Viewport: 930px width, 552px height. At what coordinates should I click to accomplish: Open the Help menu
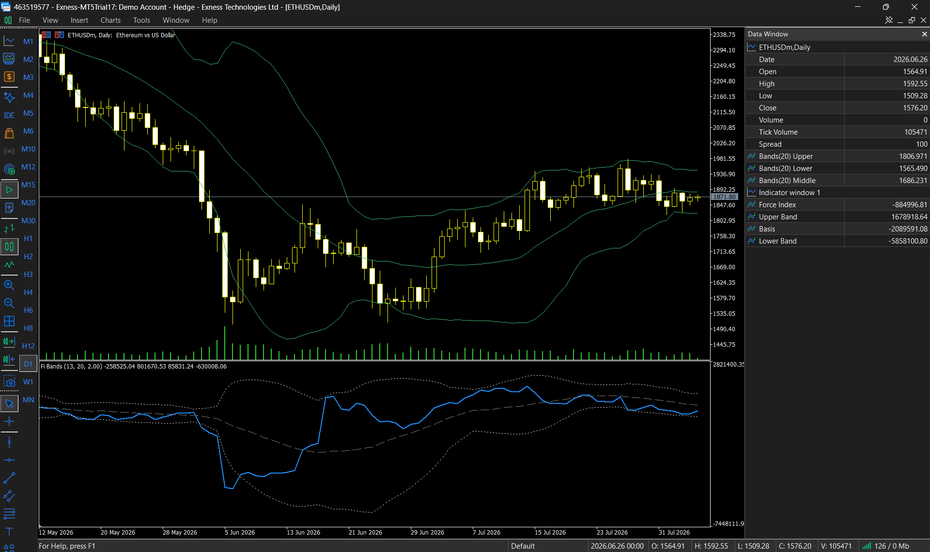point(210,20)
